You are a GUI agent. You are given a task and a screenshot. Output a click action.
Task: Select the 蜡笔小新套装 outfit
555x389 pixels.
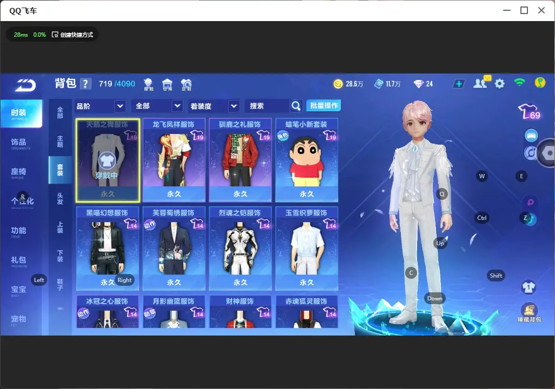tap(307, 160)
